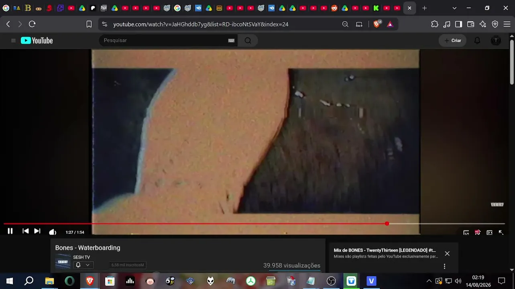Viewport: 515px width, 289px height.
Task: Open the Windows Start menu
Action: pyautogui.click(x=9, y=281)
